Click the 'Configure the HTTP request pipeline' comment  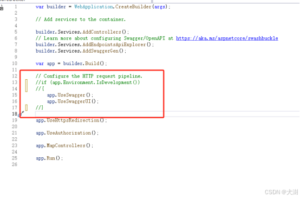click(89, 76)
